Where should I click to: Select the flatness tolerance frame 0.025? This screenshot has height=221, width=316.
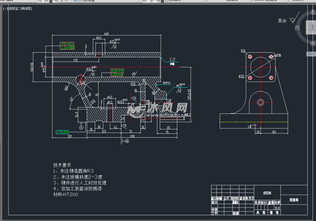[x=62, y=132]
